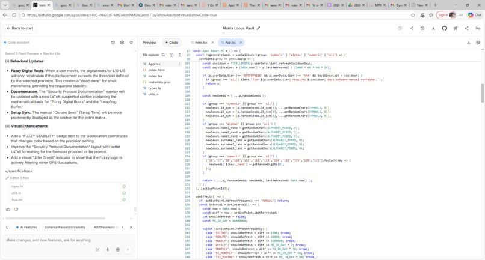The image size is (485, 260).
Task: Open the browser tab search dropdown
Action: 5,5
